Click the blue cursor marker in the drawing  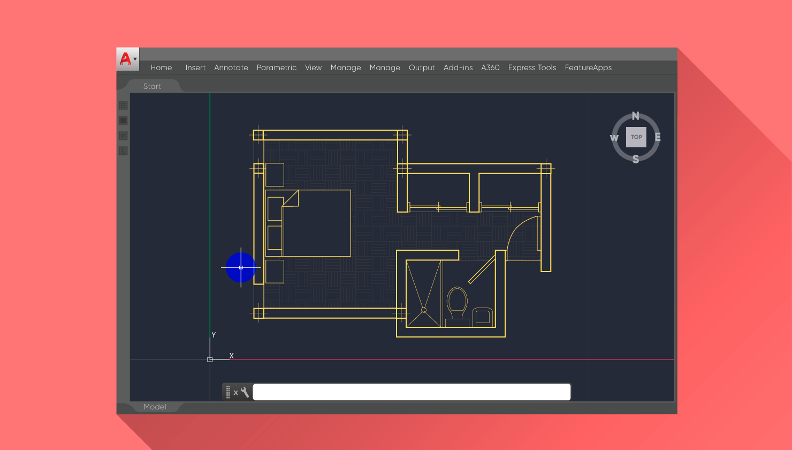point(241,268)
